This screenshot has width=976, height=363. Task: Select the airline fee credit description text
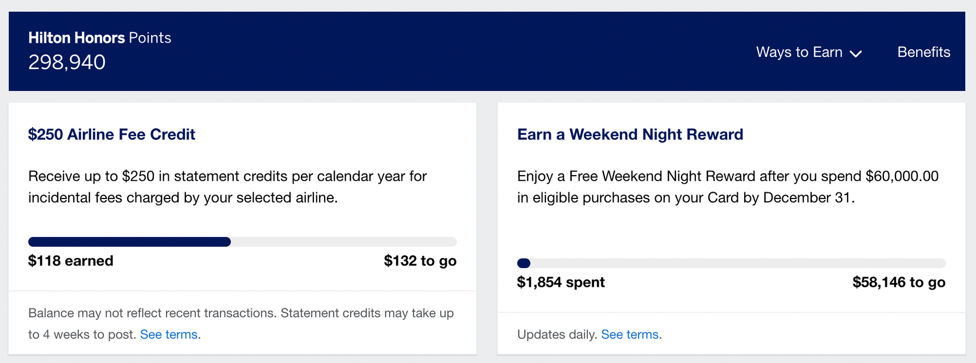[227, 187]
